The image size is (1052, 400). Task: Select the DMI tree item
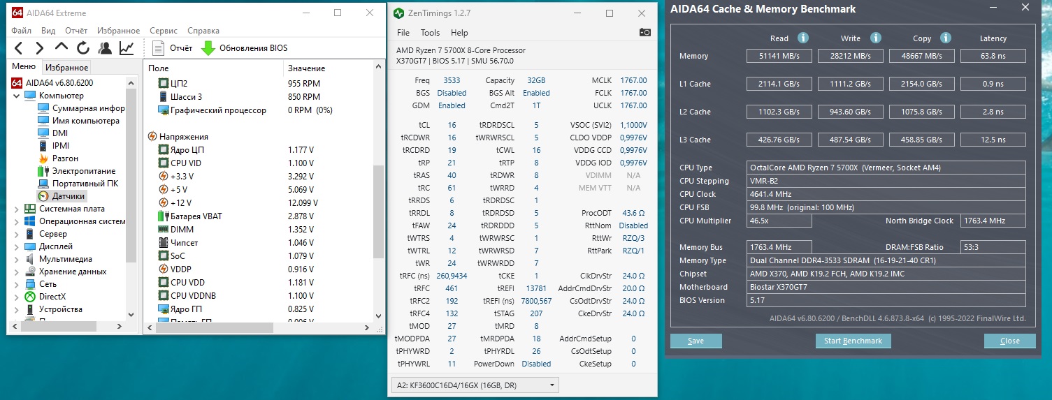[52, 133]
